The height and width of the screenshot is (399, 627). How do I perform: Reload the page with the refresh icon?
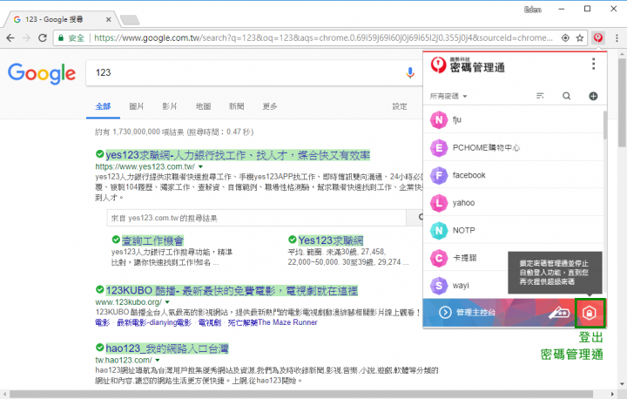pos(43,38)
